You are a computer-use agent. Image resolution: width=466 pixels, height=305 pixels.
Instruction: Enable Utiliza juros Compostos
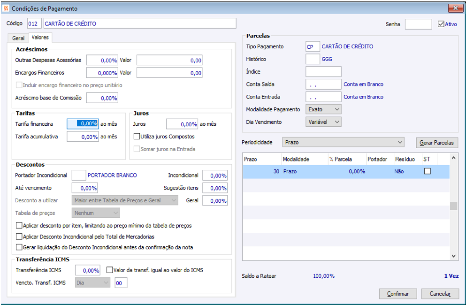tap(137, 137)
